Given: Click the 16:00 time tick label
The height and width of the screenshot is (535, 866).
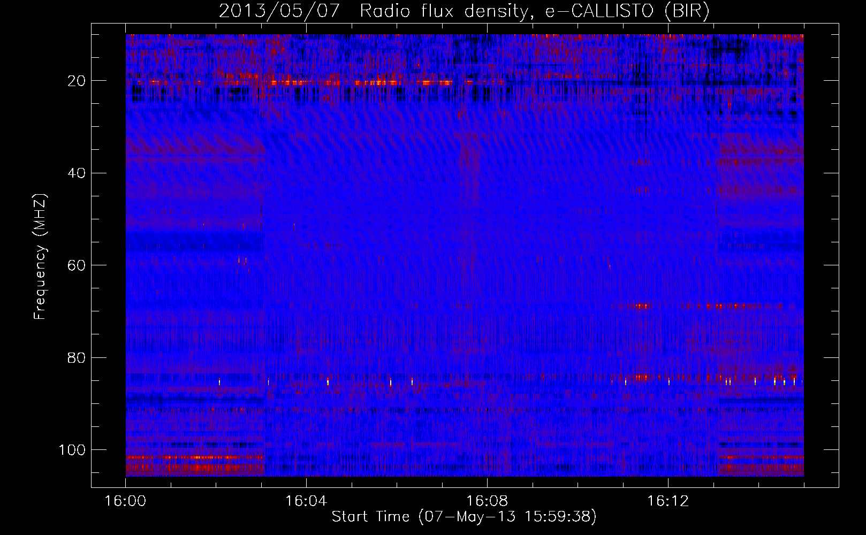Looking at the screenshot, I should click(125, 501).
